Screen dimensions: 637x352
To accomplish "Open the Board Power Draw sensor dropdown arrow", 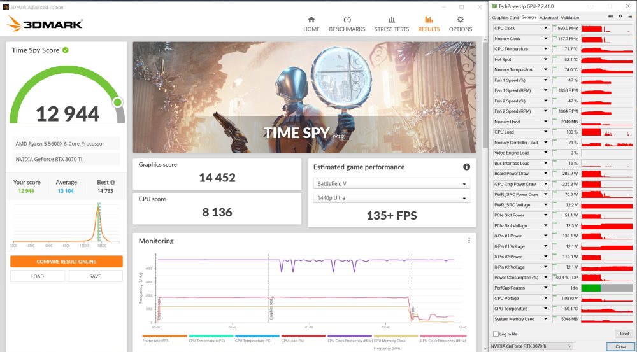I will click(546, 173).
